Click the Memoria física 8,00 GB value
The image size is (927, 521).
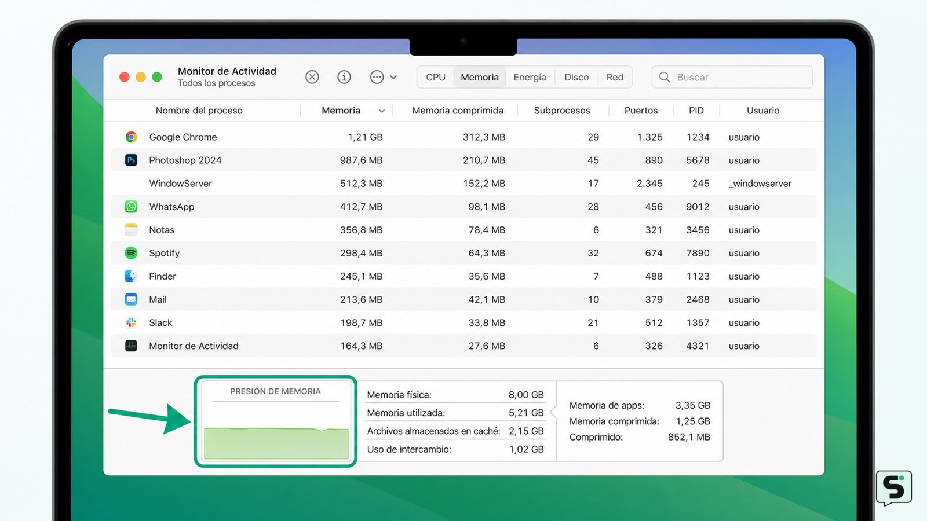click(526, 395)
